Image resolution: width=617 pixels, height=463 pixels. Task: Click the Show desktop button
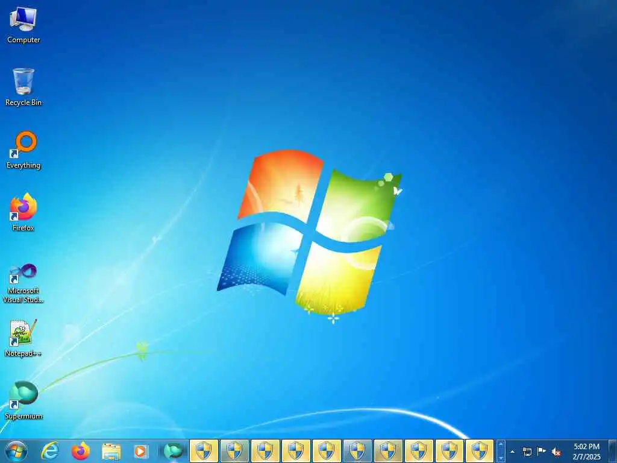[613, 451]
